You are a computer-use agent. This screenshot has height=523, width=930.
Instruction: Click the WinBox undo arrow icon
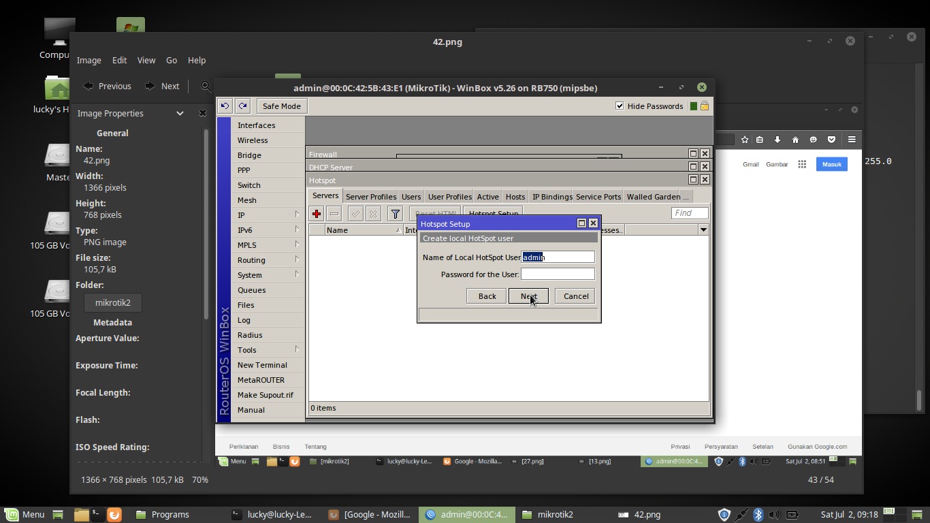click(225, 106)
